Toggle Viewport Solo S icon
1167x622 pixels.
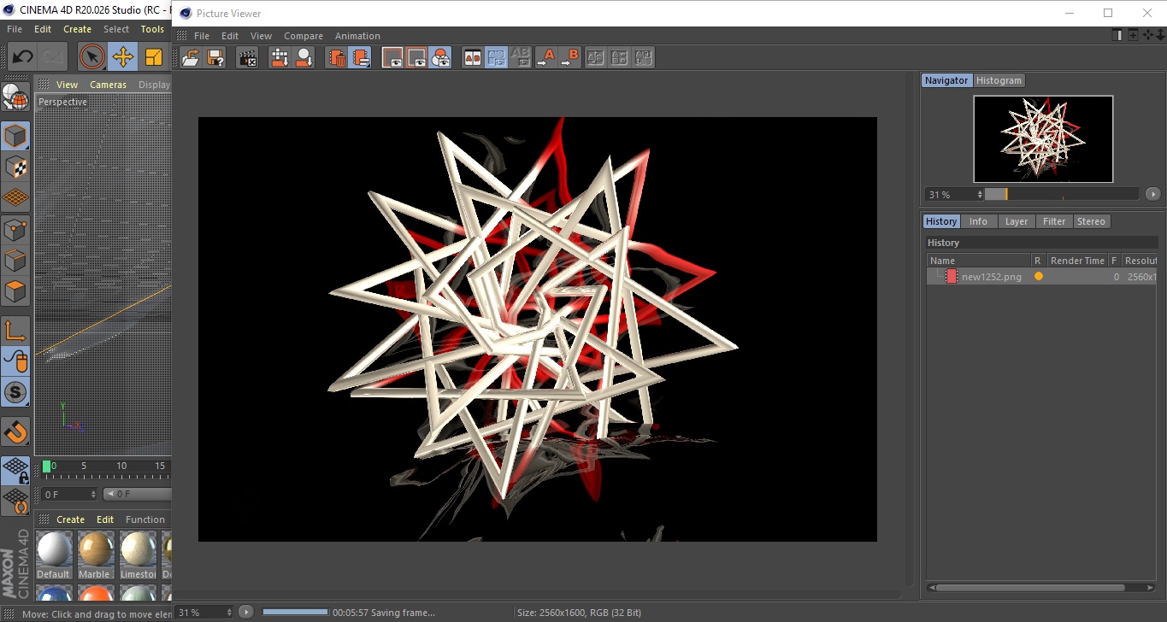click(15, 393)
